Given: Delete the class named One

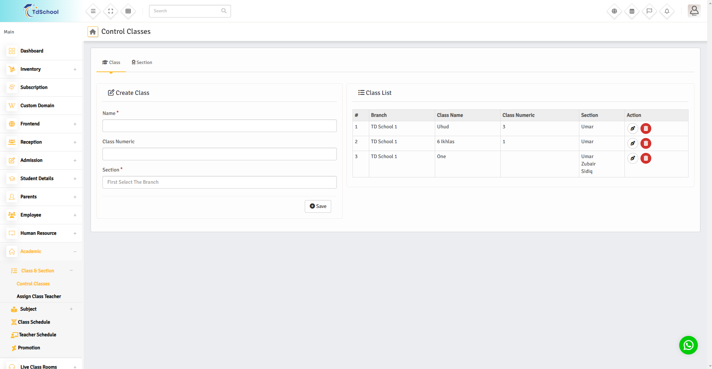Looking at the screenshot, I should tap(646, 158).
